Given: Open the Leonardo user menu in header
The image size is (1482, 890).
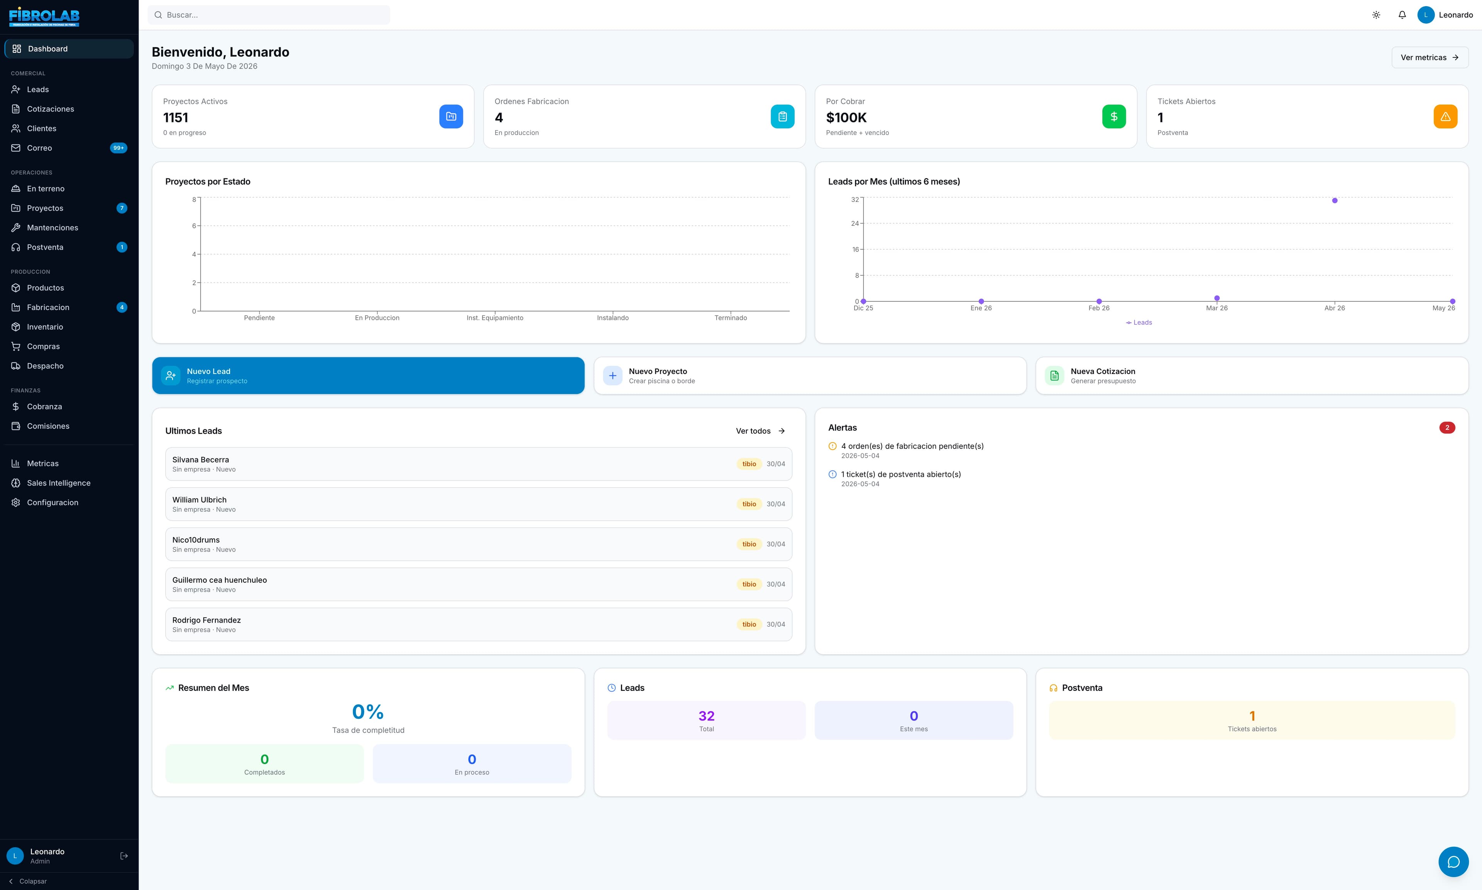Looking at the screenshot, I should (x=1445, y=15).
